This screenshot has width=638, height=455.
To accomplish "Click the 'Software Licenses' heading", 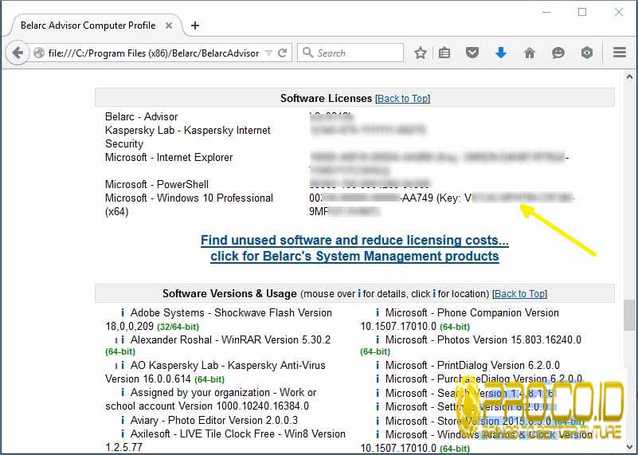I will [326, 99].
